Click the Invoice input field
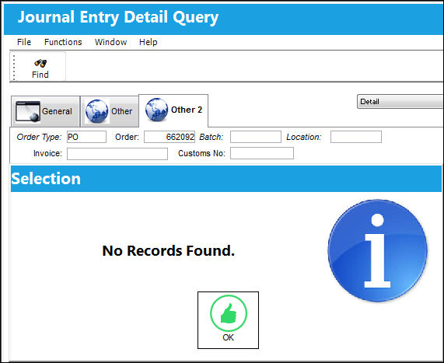The width and height of the screenshot is (444, 363). point(117,154)
